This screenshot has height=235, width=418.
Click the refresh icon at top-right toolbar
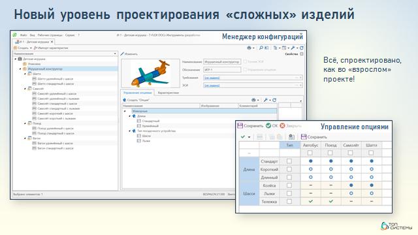coord(302,48)
